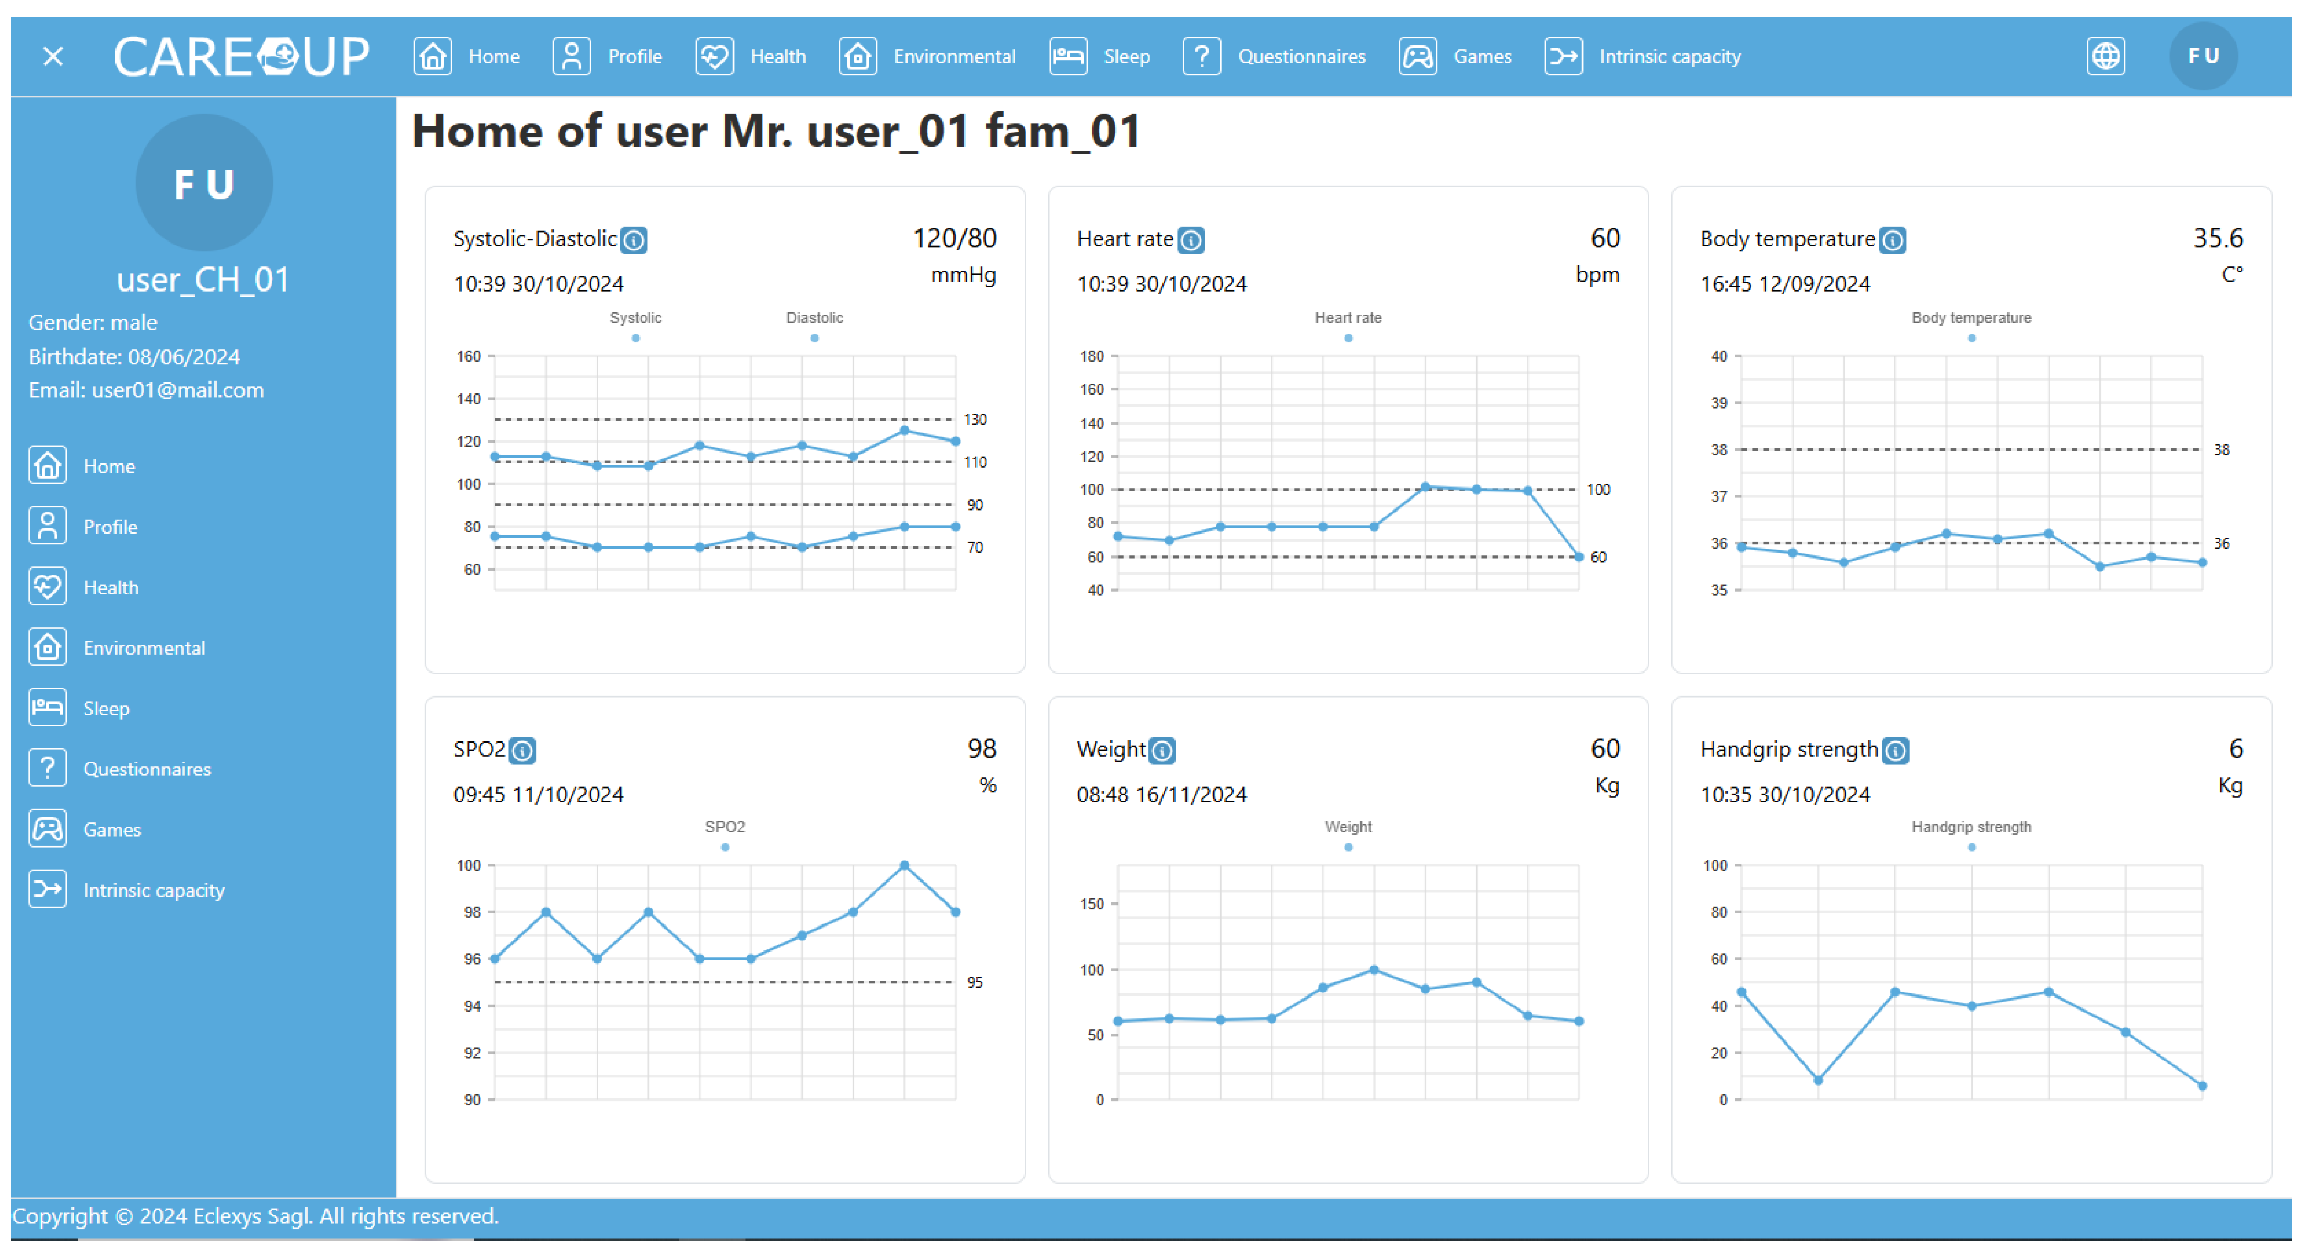Toggle Diastolic series in chart legend
Viewport: 2303px width, 1252px height.
pos(813,327)
